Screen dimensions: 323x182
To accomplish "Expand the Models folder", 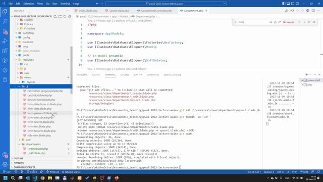I will (28, 20).
